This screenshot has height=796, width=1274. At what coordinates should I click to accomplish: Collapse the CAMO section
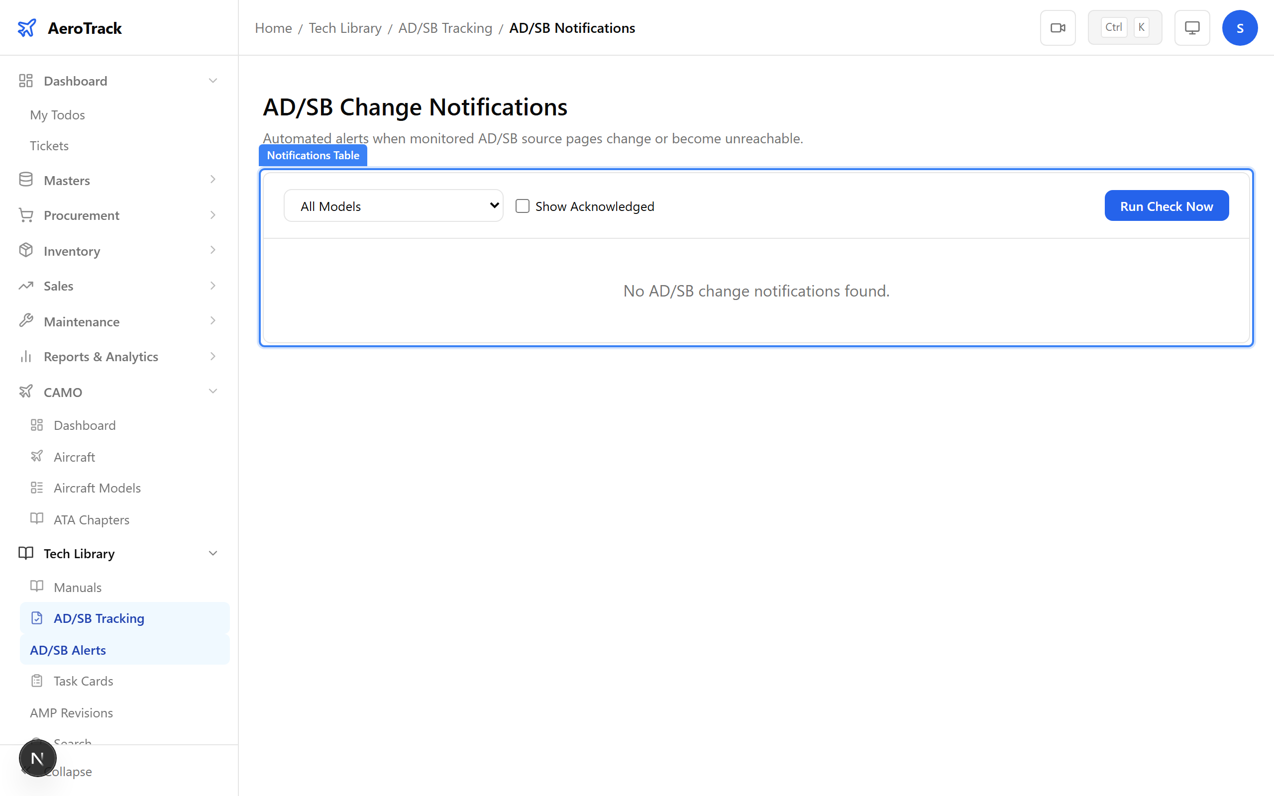pyautogui.click(x=212, y=391)
